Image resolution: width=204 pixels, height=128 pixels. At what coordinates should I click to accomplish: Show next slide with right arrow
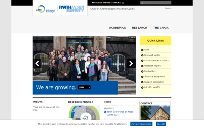(131, 63)
